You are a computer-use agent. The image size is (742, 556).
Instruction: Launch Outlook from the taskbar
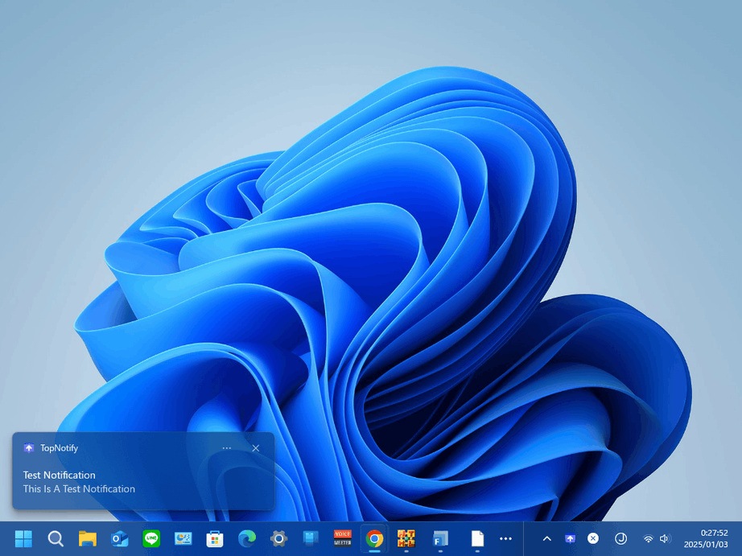[119, 538]
